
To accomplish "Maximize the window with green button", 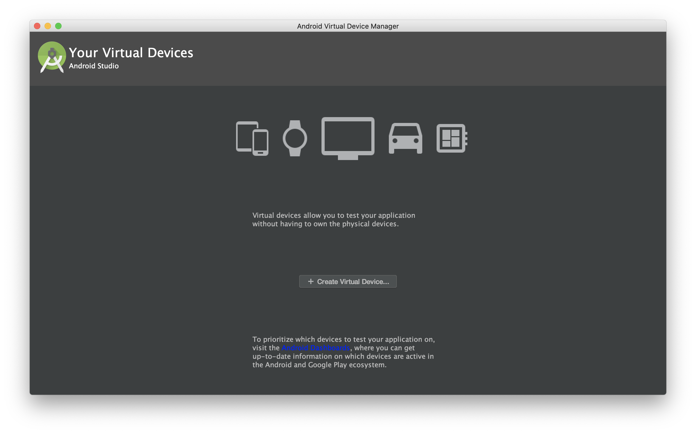I will pyautogui.click(x=58, y=26).
